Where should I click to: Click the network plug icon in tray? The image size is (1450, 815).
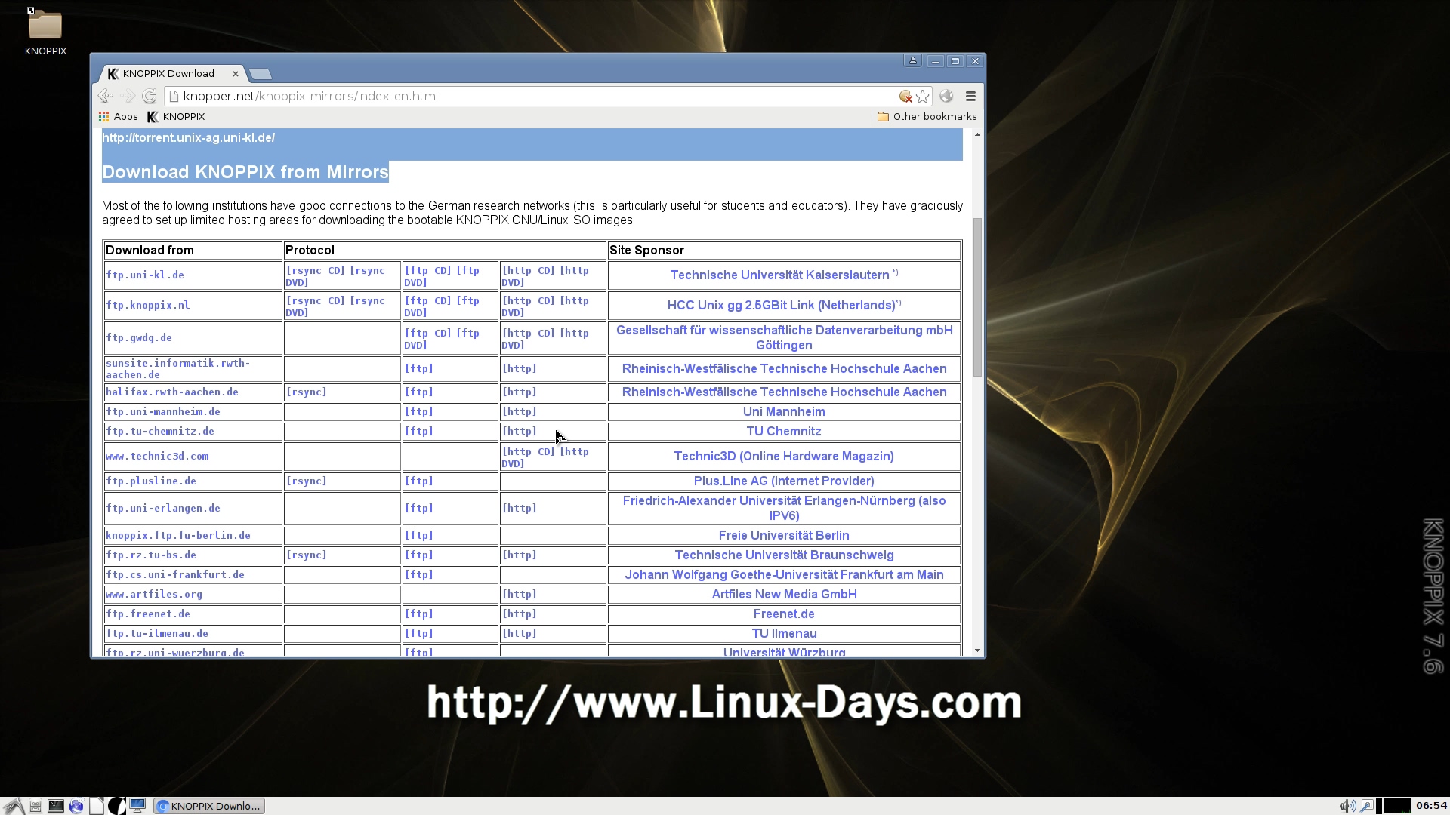pos(1367,806)
